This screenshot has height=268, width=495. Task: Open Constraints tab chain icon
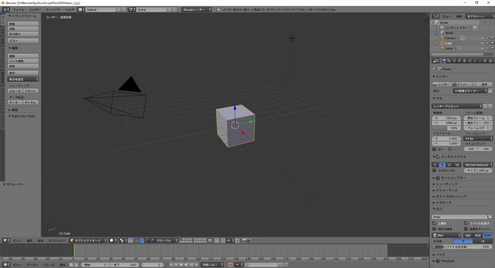coord(470,61)
